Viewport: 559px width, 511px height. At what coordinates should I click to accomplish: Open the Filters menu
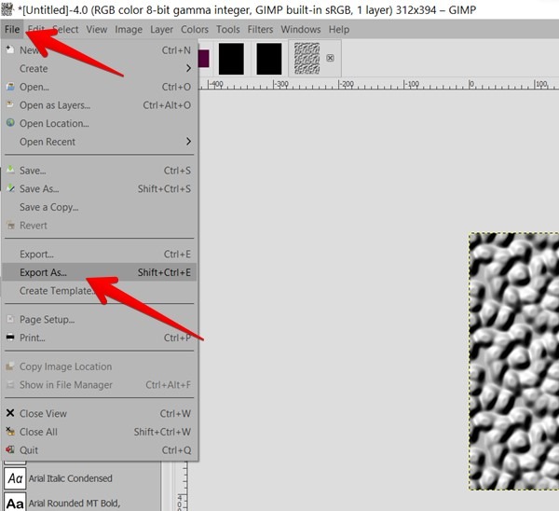[260, 29]
